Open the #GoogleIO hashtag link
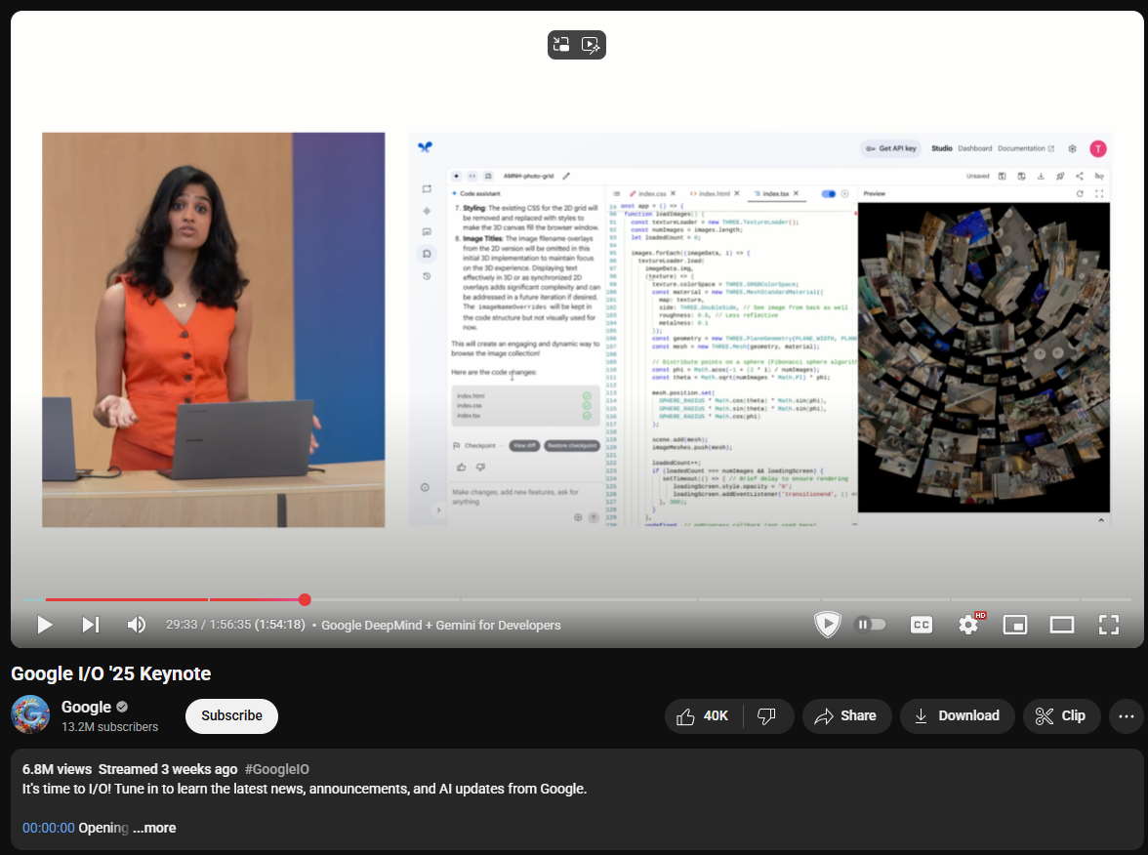Image resolution: width=1148 pixels, height=855 pixels. [277, 769]
